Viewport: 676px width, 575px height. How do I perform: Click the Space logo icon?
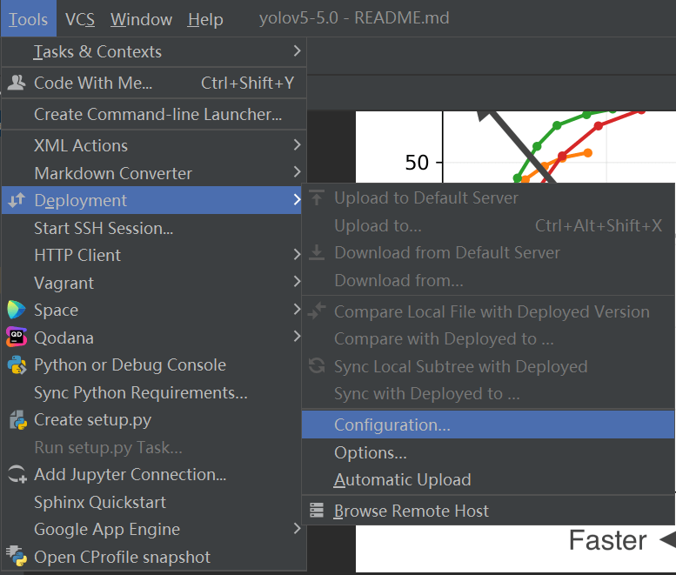coord(17,310)
